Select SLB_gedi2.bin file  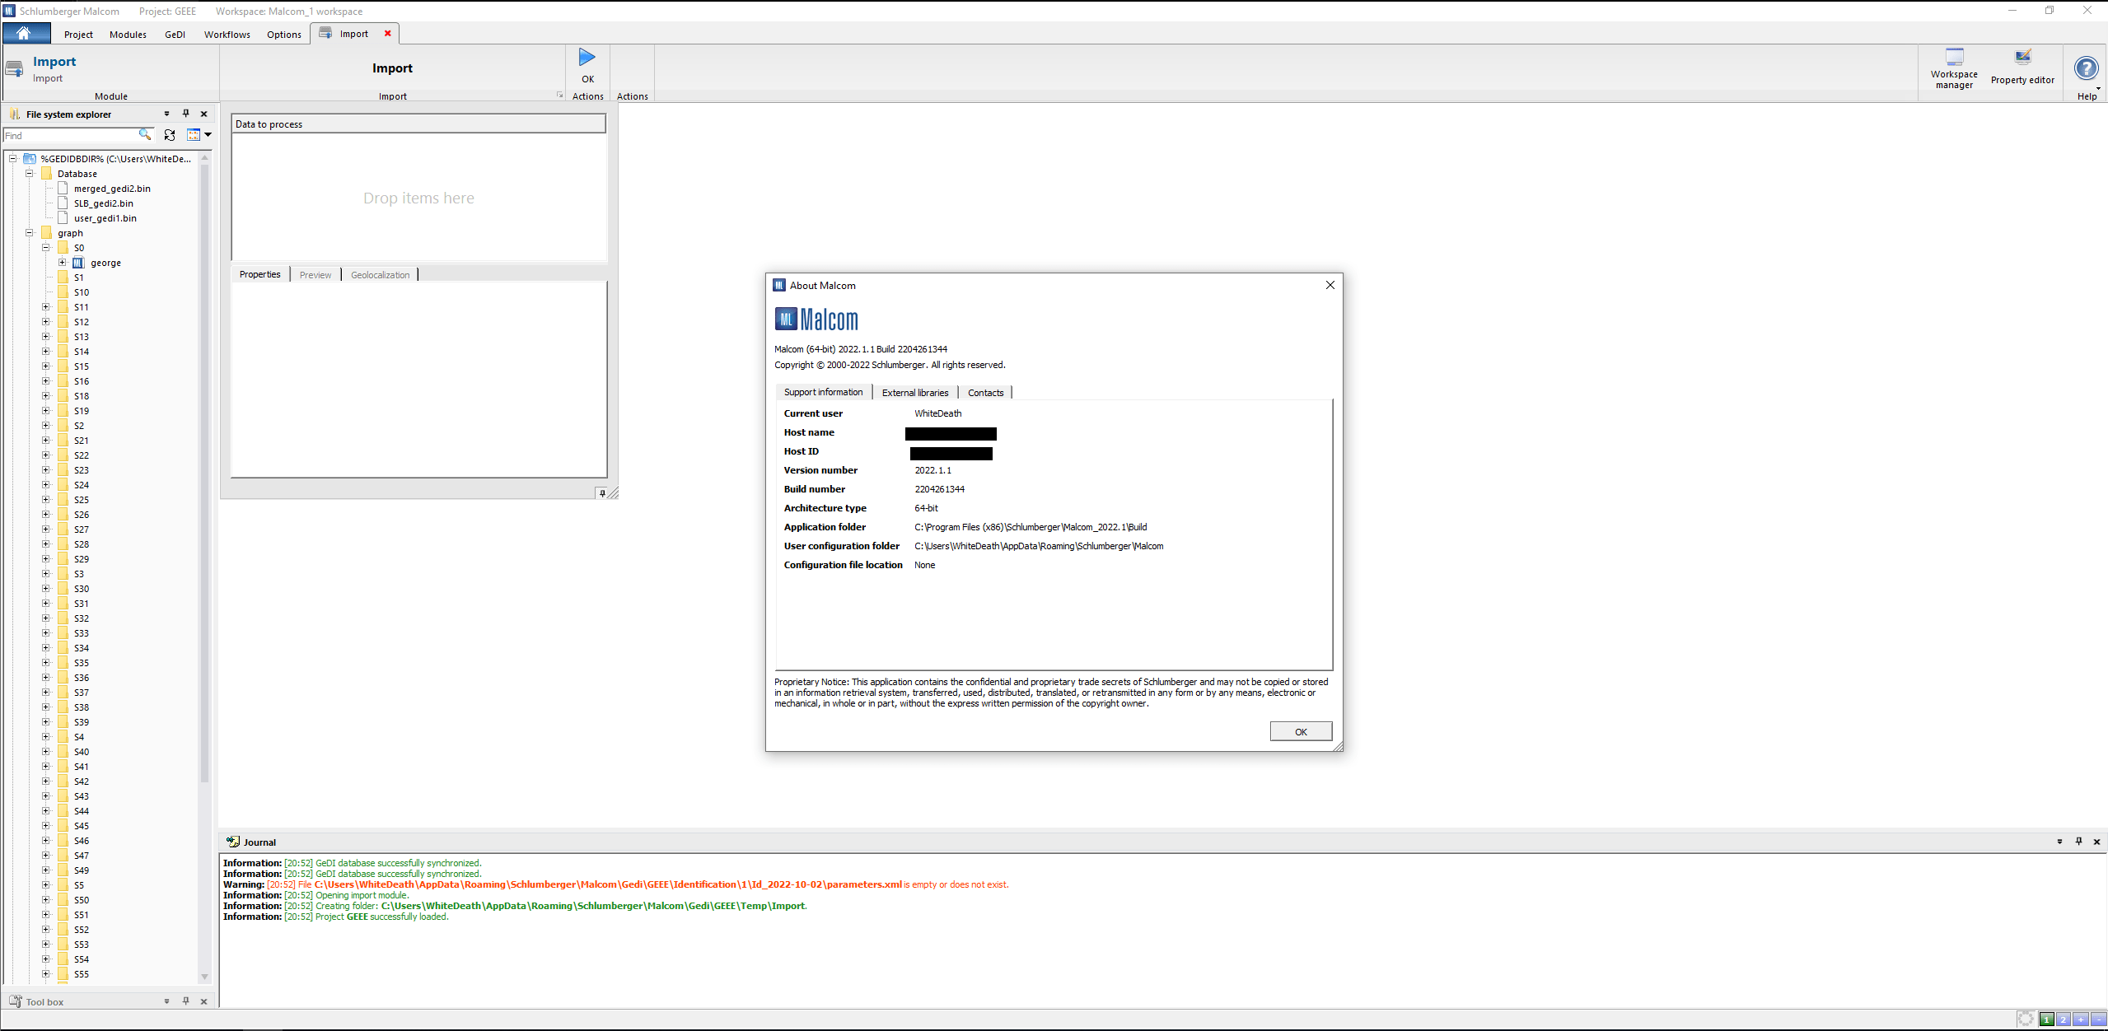(104, 203)
